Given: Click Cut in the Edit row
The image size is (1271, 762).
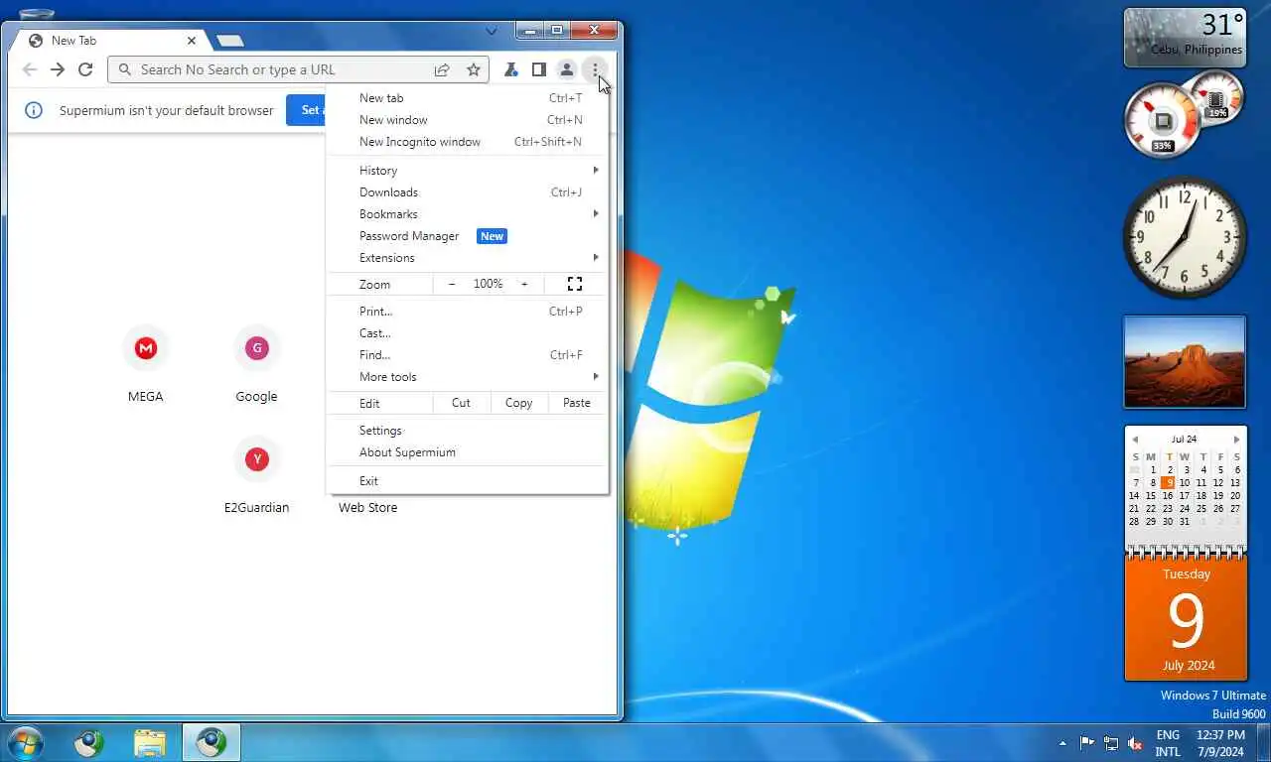Looking at the screenshot, I should tap(461, 403).
